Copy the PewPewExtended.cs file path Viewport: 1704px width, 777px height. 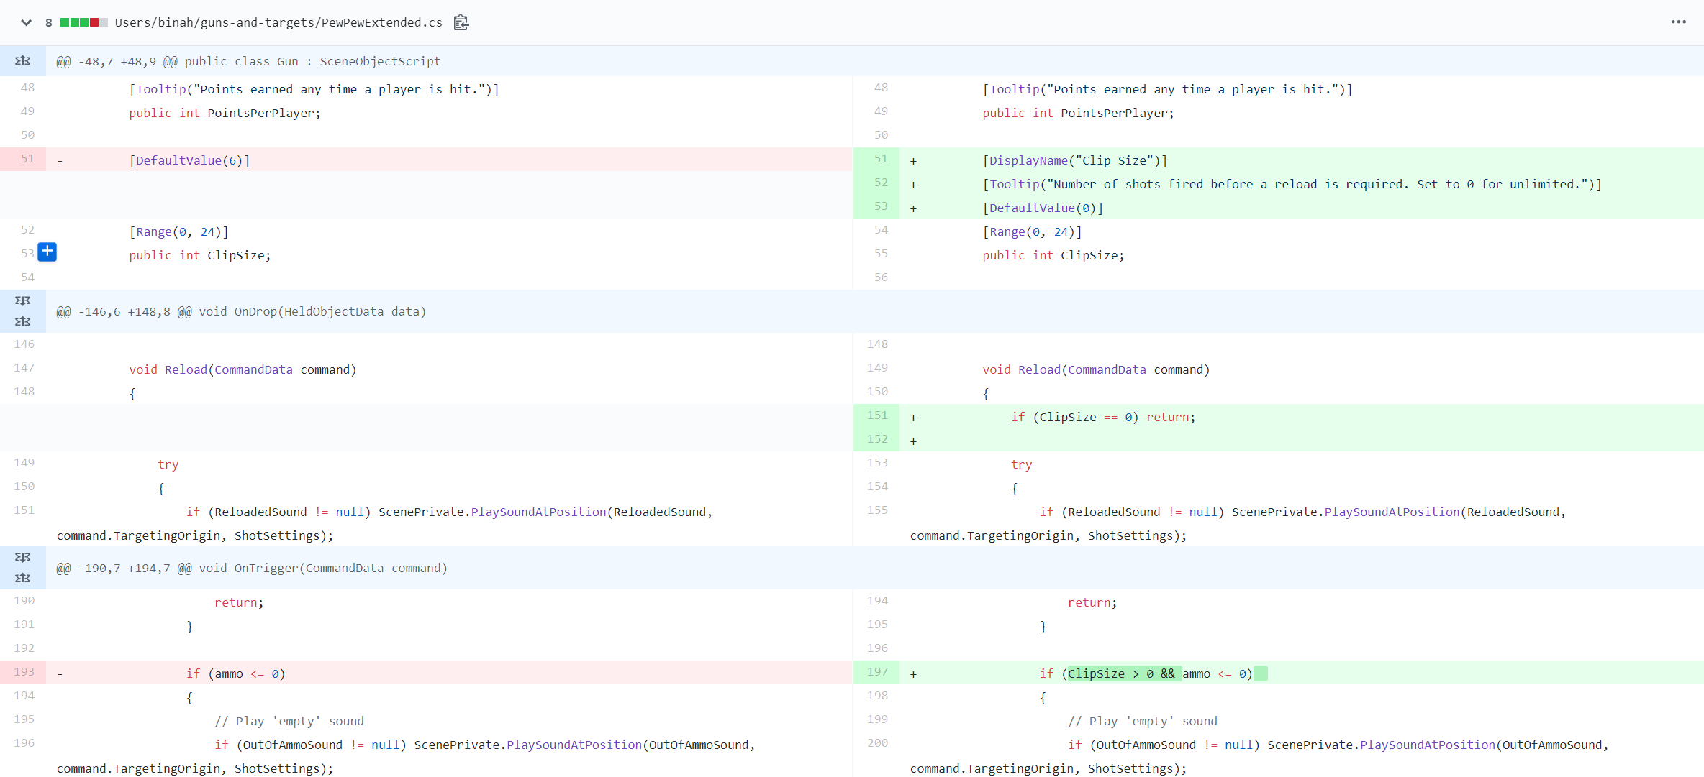click(x=461, y=22)
